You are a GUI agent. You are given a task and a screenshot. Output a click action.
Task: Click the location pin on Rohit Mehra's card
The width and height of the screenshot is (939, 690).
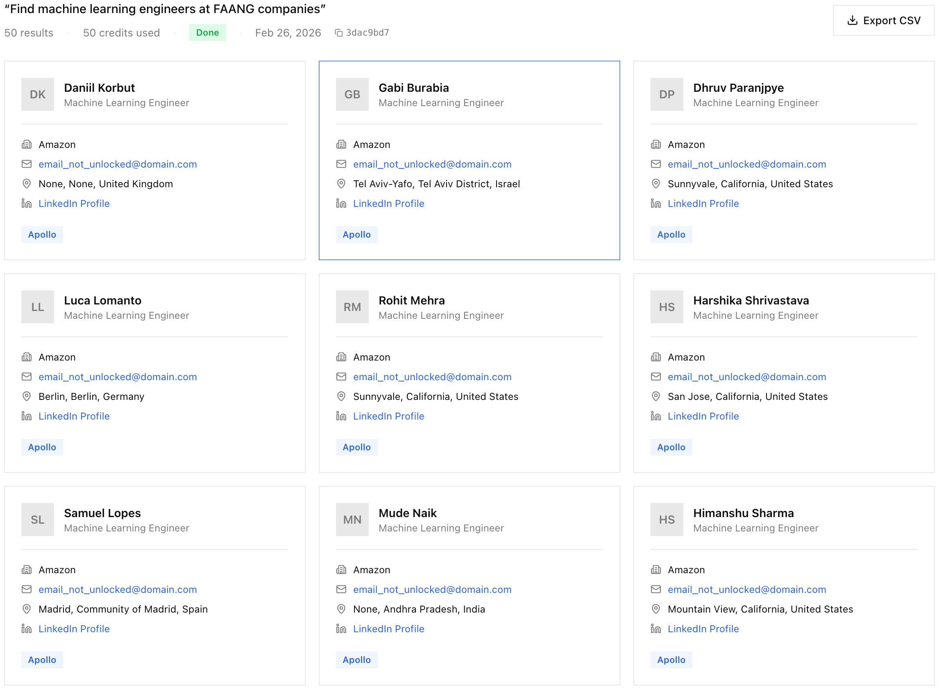341,396
